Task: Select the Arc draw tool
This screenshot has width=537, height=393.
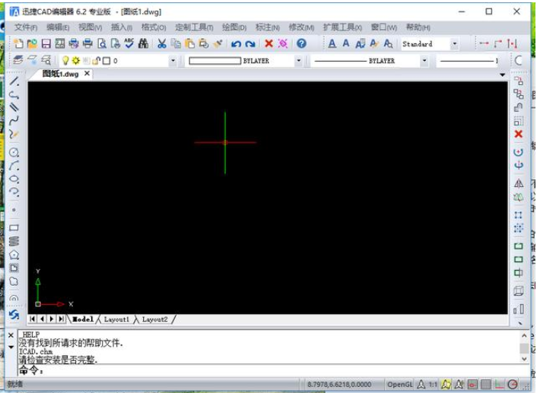Action: click(14, 166)
